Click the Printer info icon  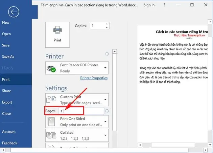click(x=107, y=54)
